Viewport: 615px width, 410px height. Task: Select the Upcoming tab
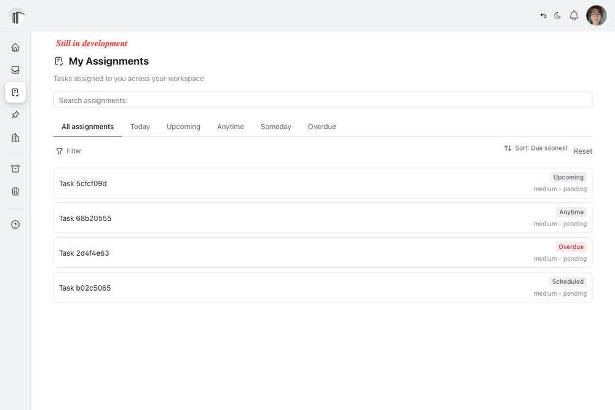(183, 127)
